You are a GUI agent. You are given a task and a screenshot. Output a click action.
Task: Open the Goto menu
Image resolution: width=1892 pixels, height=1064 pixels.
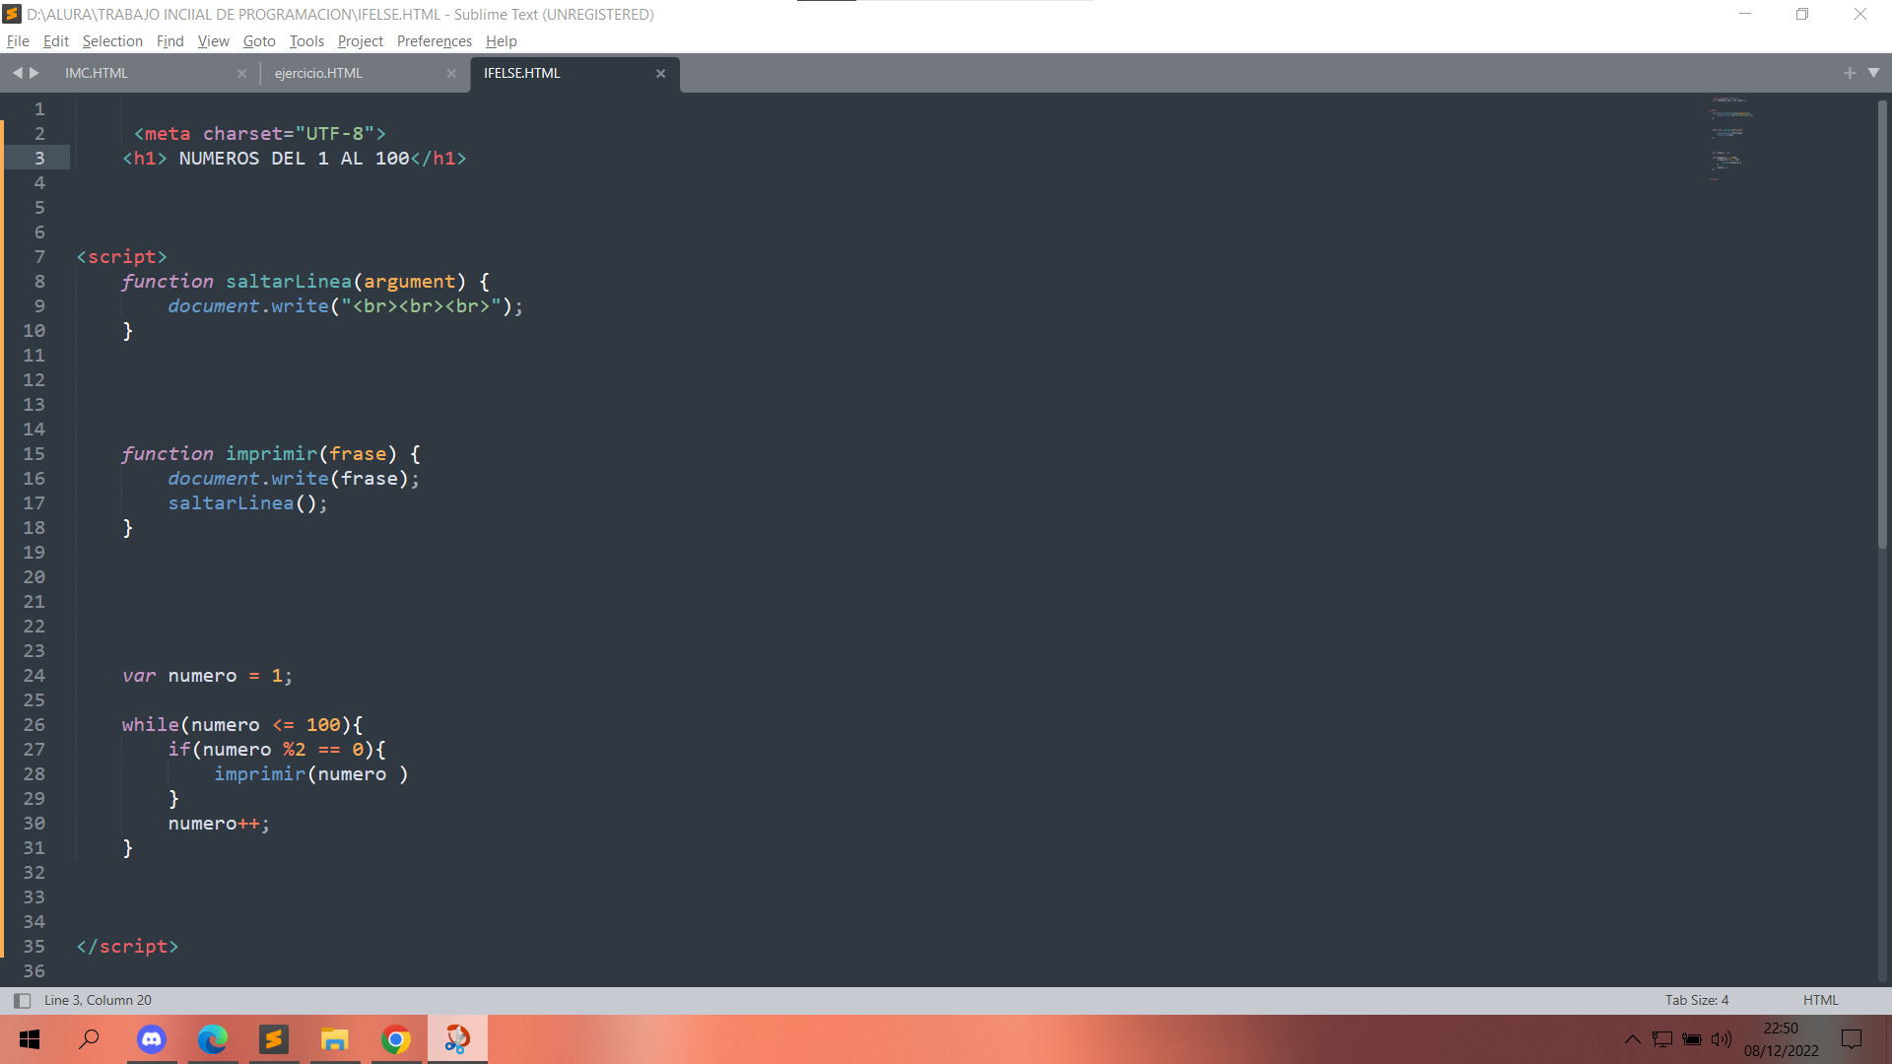pos(259,41)
